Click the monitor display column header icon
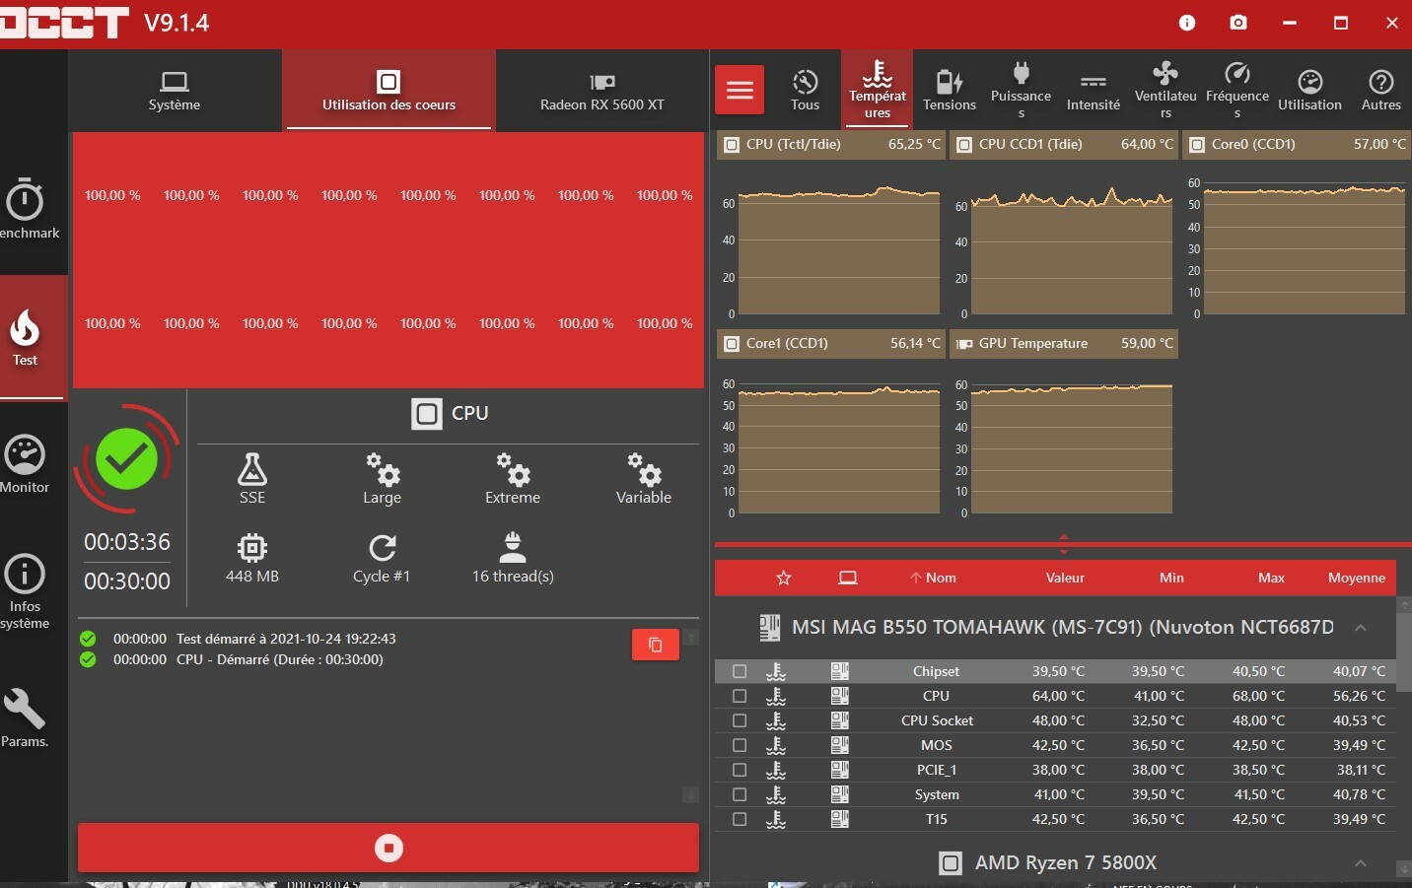 pos(848,578)
